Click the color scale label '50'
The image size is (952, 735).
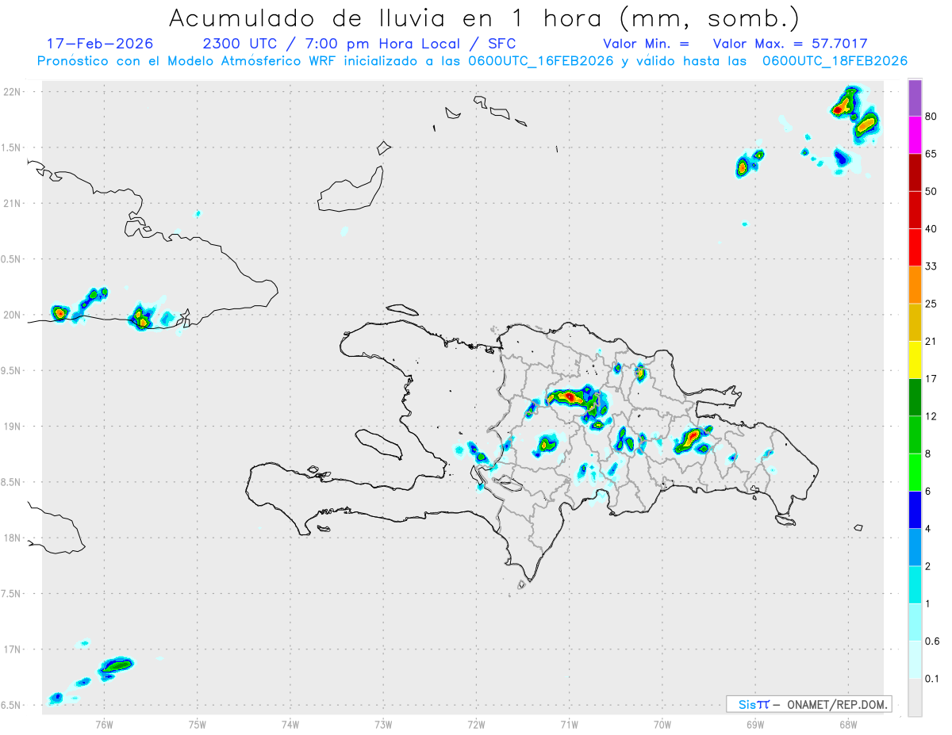click(x=931, y=191)
